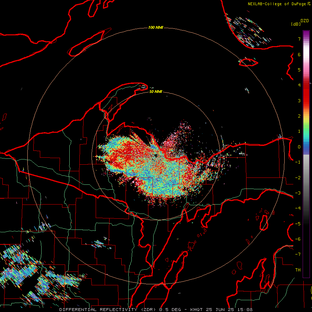Click the -7 value on color scale
Image resolution: width=312 pixels, height=312 pixels.
point(298,254)
